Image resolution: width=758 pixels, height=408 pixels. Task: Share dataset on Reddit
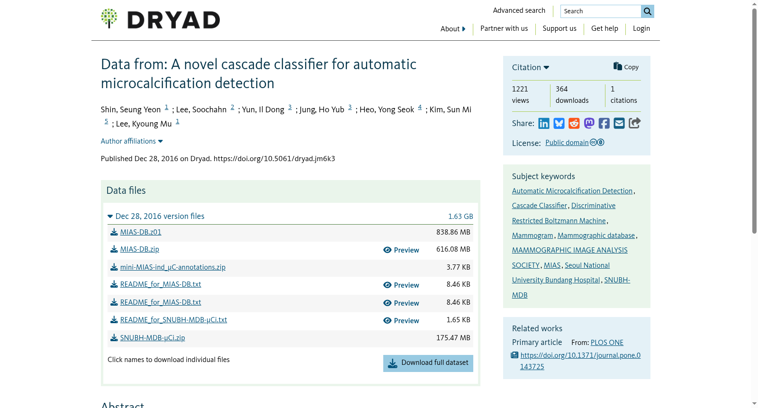(574, 124)
